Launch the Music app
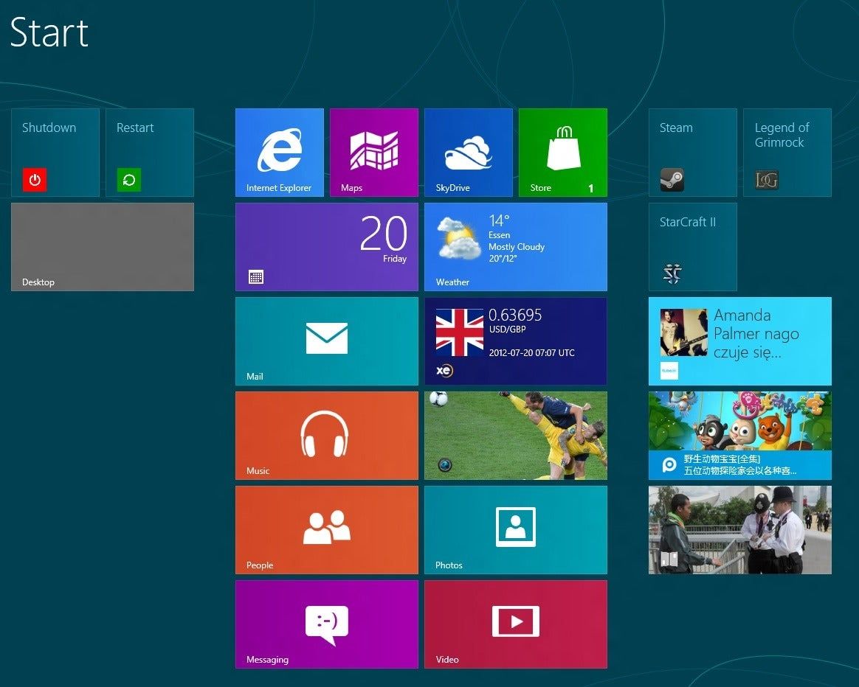 click(x=326, y=435)
